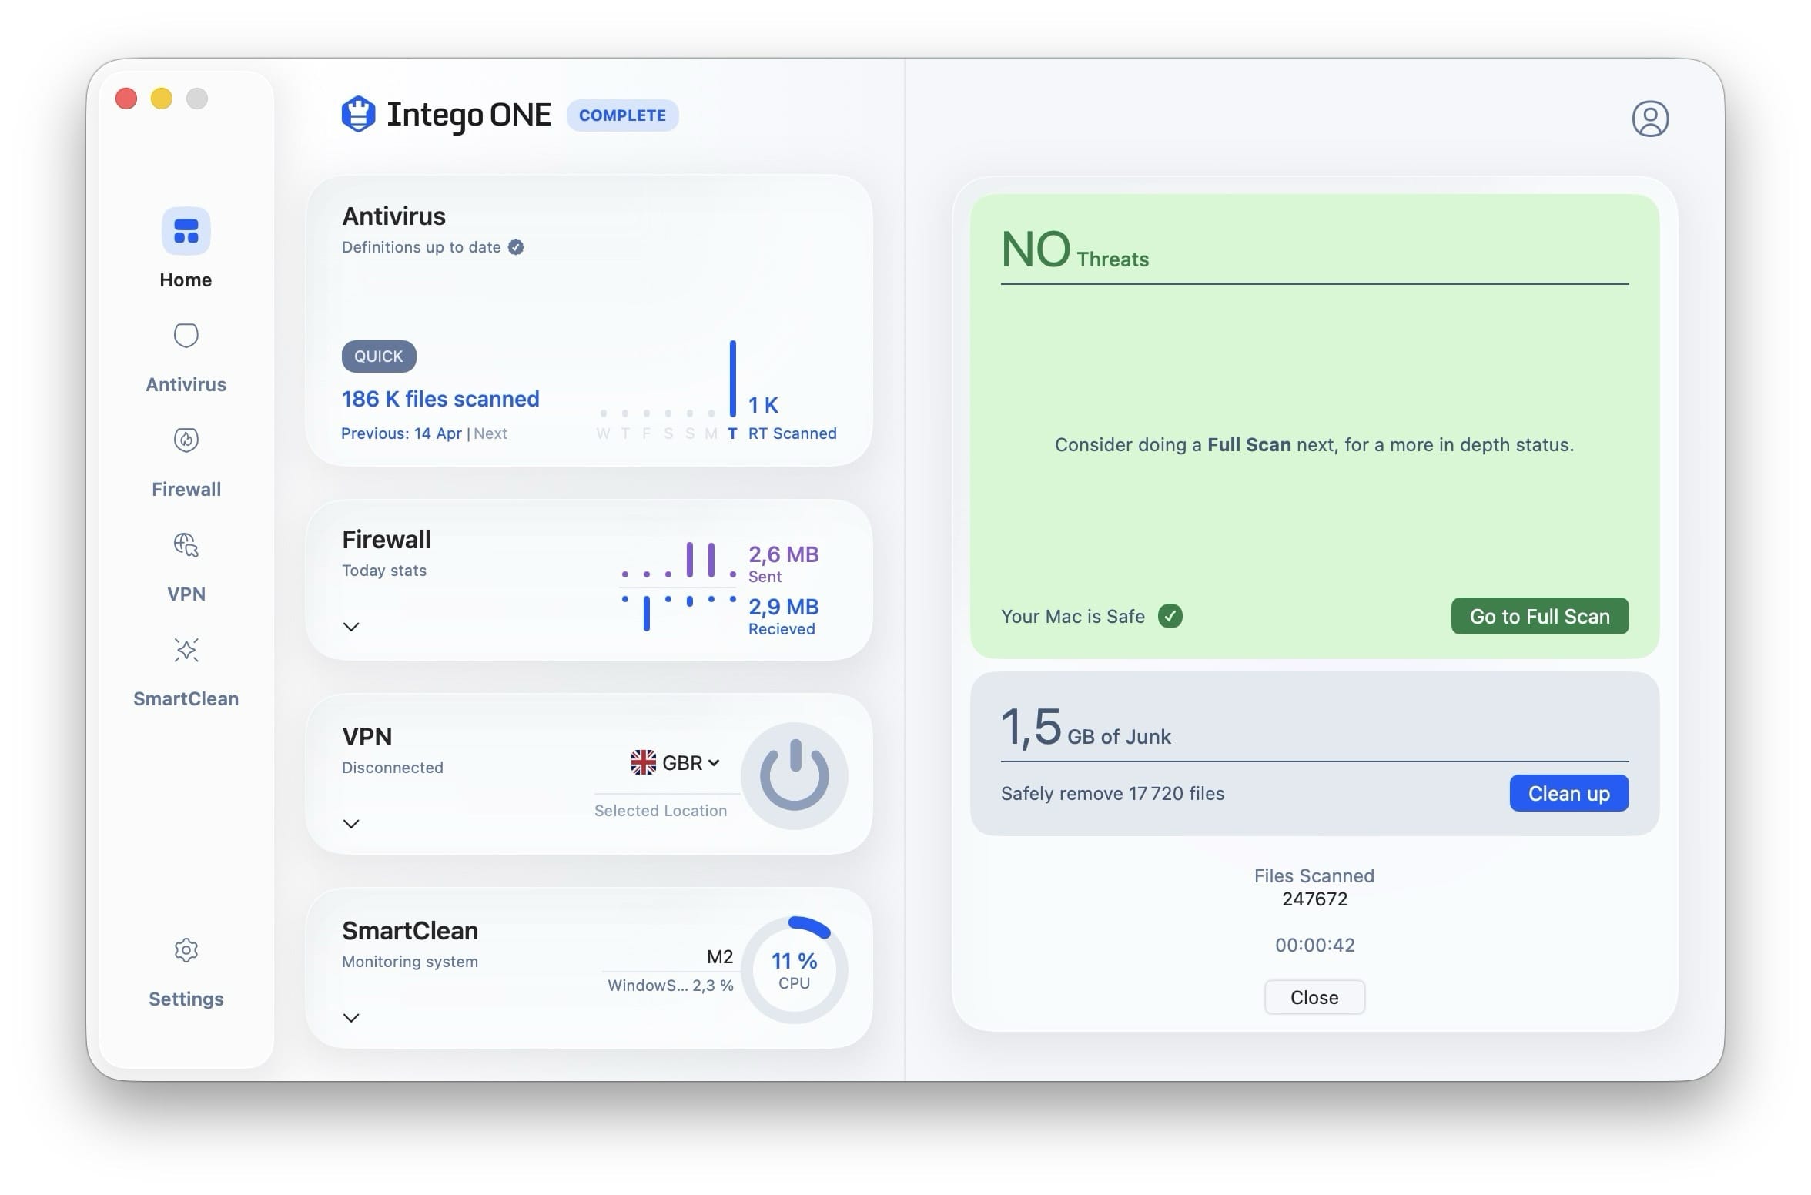Click the Clean up button
The width and height of the screenshot is (1811, 1195).
(1568, 793)
